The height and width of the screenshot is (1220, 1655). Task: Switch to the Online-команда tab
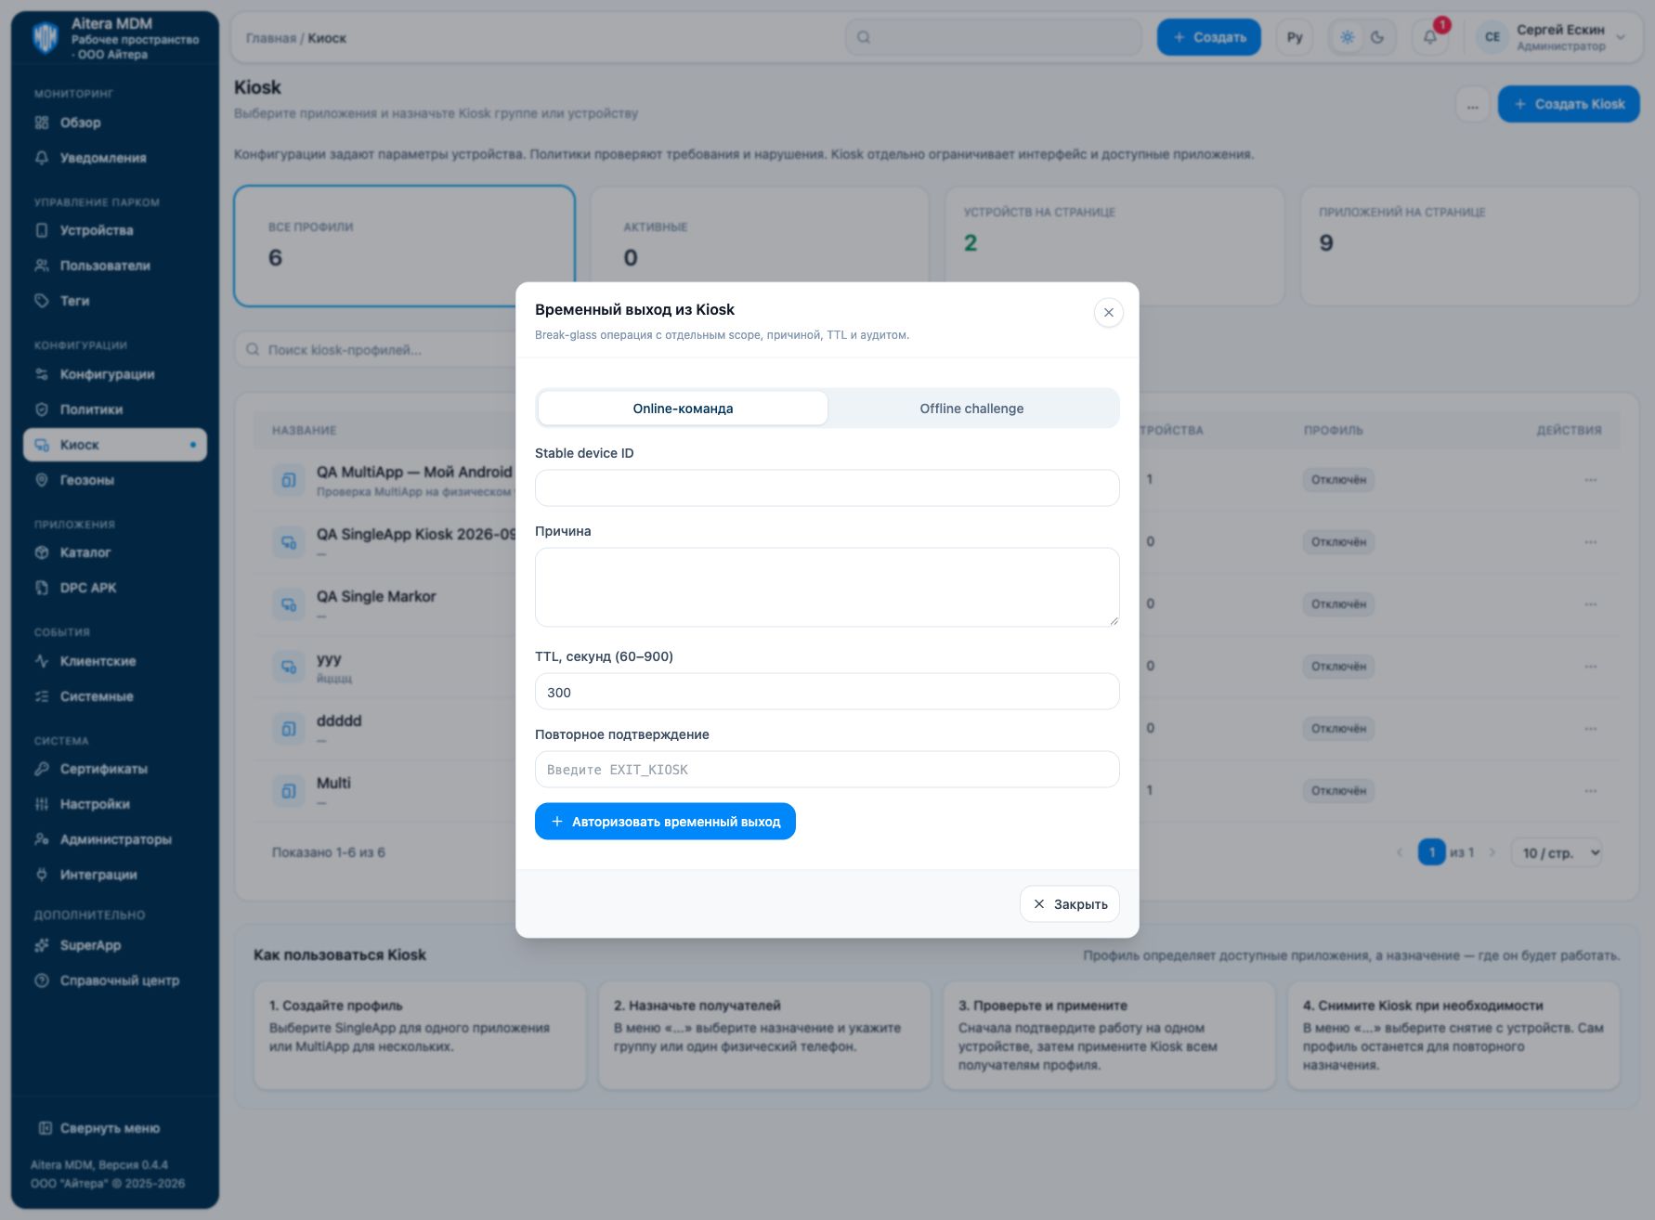pos(683,409)
